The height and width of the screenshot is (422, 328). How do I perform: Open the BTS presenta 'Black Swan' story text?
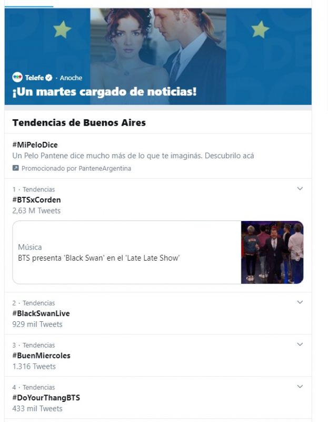[x=99, y=258]
